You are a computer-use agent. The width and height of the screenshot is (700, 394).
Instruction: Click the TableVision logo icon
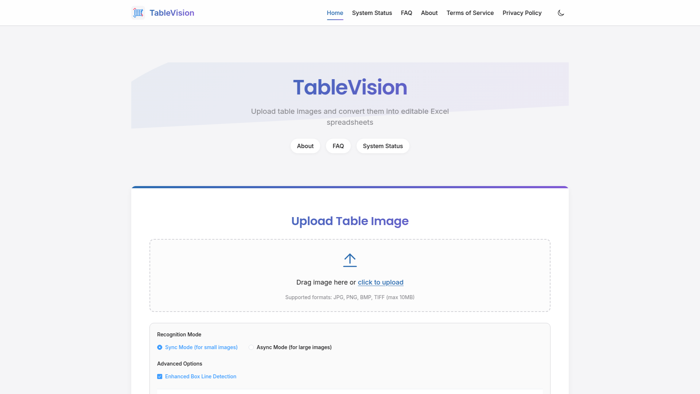(x=138, y=13)
